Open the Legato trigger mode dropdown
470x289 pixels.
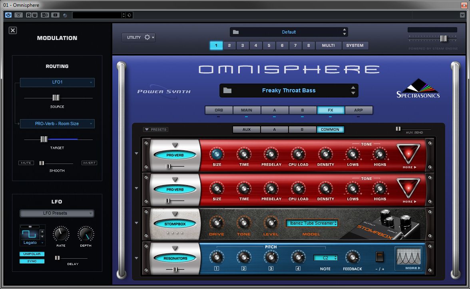(x=33, y=243)
